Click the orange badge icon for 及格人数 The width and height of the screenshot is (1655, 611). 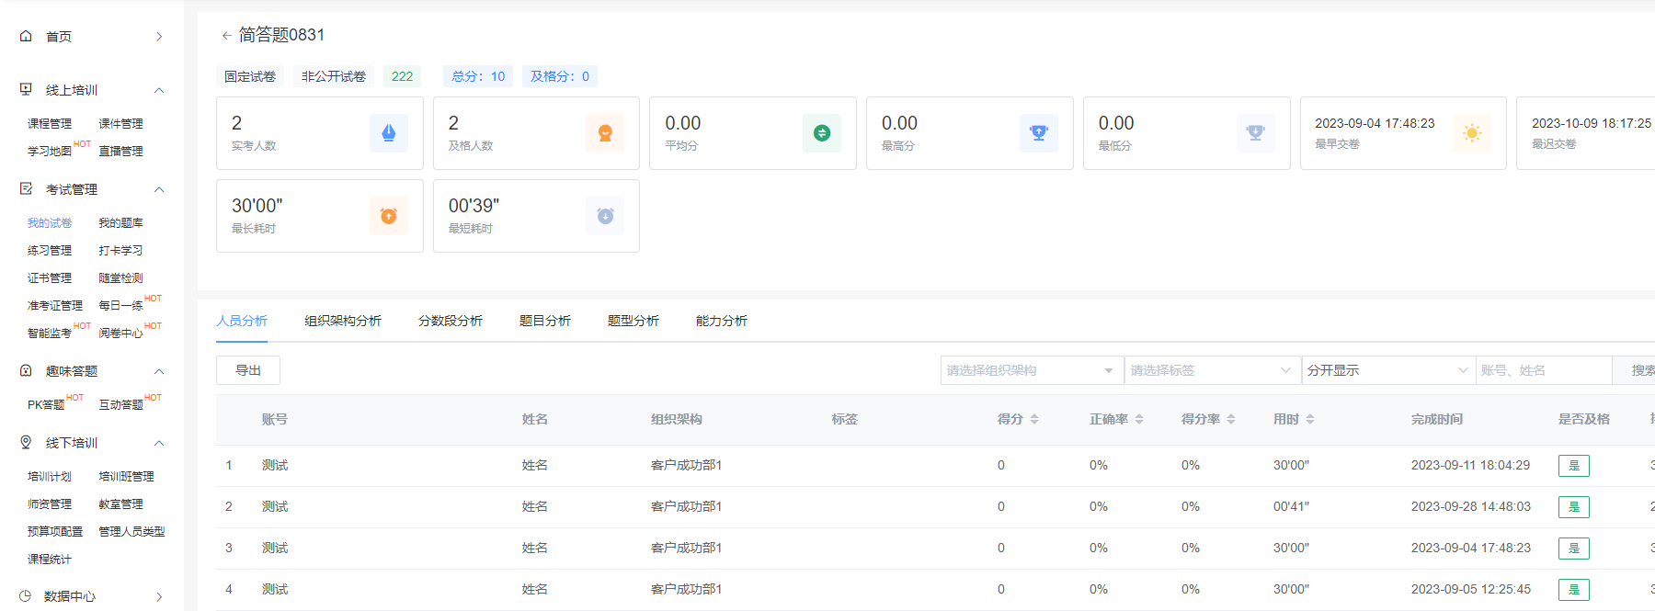[605, 133]
